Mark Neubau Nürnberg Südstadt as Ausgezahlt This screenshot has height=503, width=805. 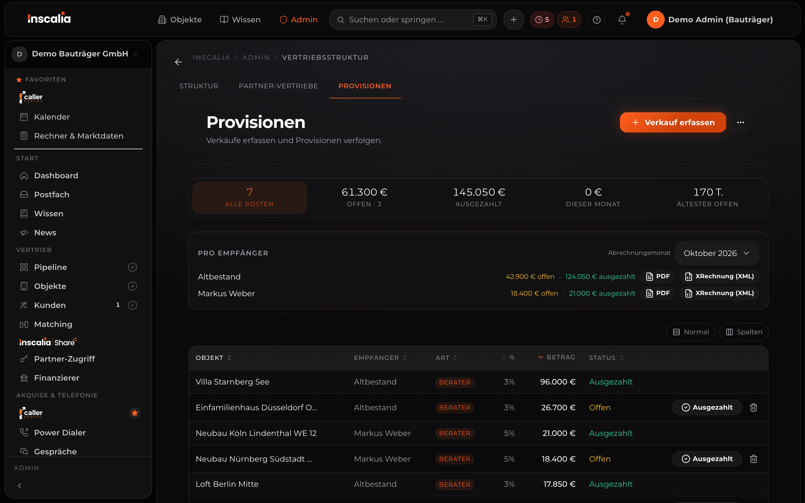pyautogui.click(x=707, y=459)
